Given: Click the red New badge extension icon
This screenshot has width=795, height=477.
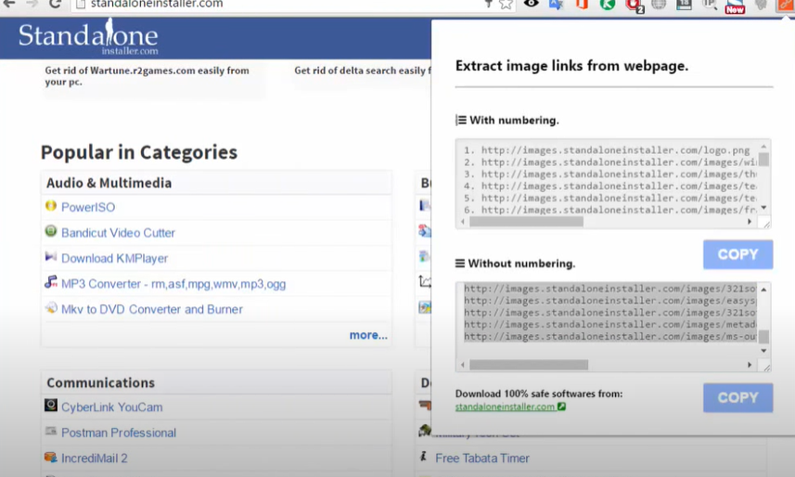Looking at the screenshot, I should tap(735, 6).
